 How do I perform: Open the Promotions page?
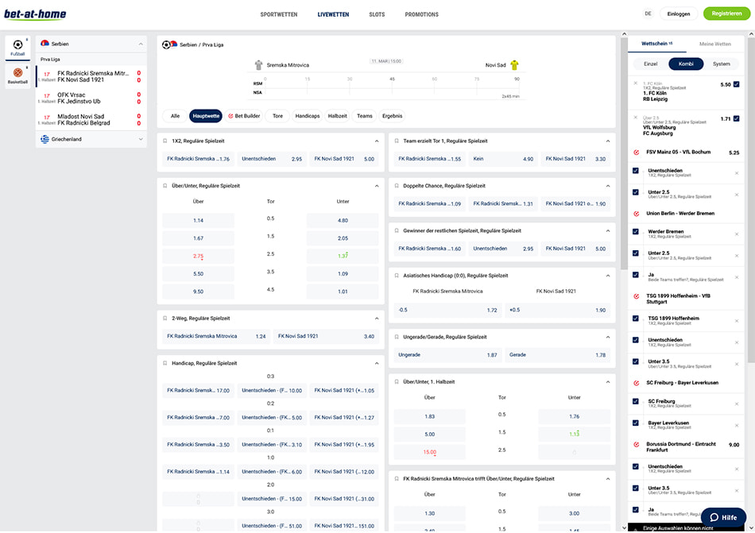click(x=421, y=14)
